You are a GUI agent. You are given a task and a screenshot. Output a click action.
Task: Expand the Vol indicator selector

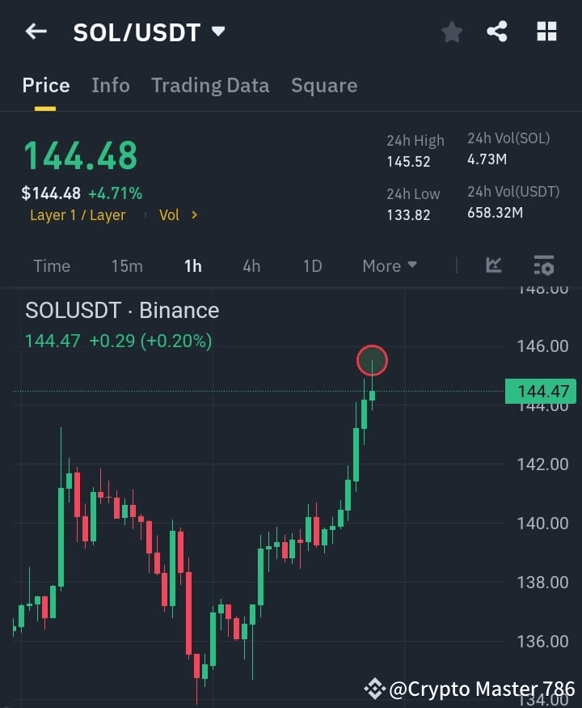178,214
